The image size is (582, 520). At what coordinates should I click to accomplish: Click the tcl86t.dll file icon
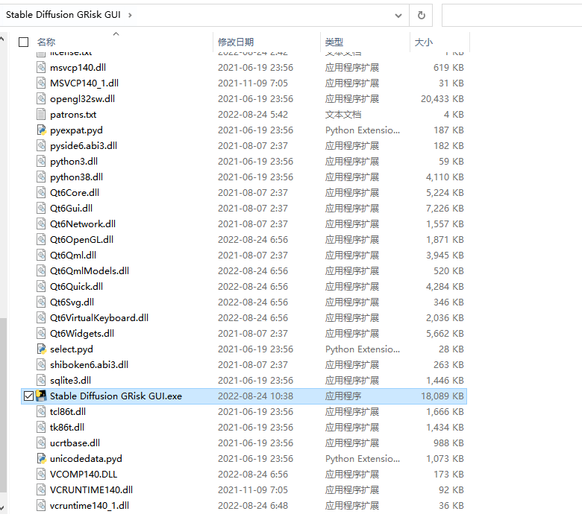pos(41,411)
